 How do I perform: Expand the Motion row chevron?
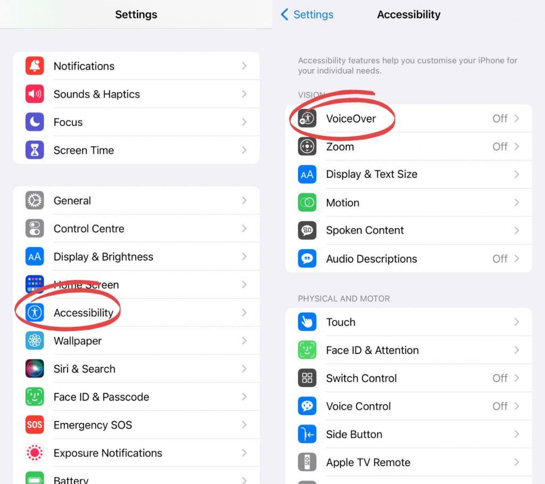click(517, 203)
